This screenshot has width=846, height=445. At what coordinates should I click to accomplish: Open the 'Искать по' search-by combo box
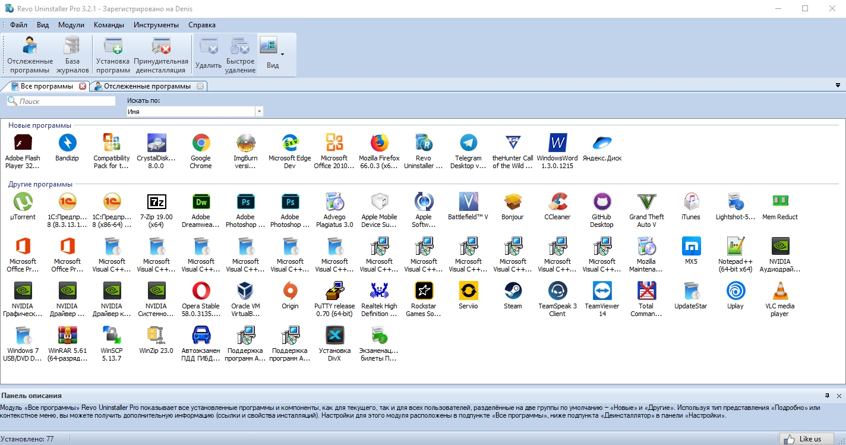tap(195, 112)
